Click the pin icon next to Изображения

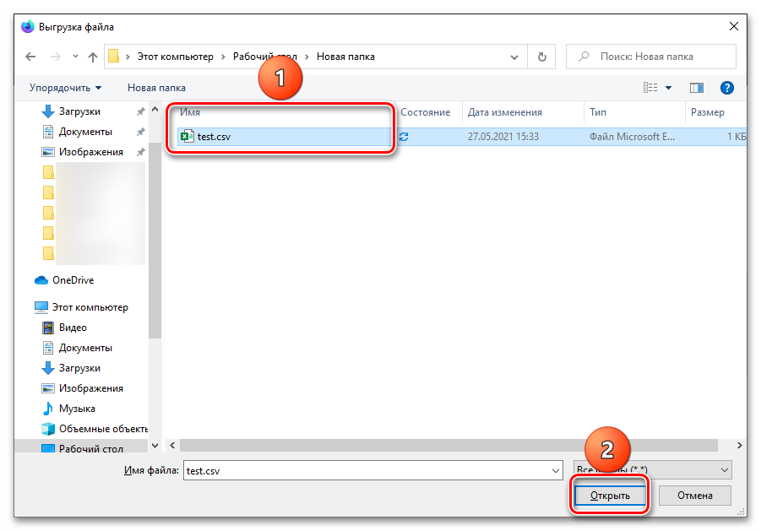[141, 152]
